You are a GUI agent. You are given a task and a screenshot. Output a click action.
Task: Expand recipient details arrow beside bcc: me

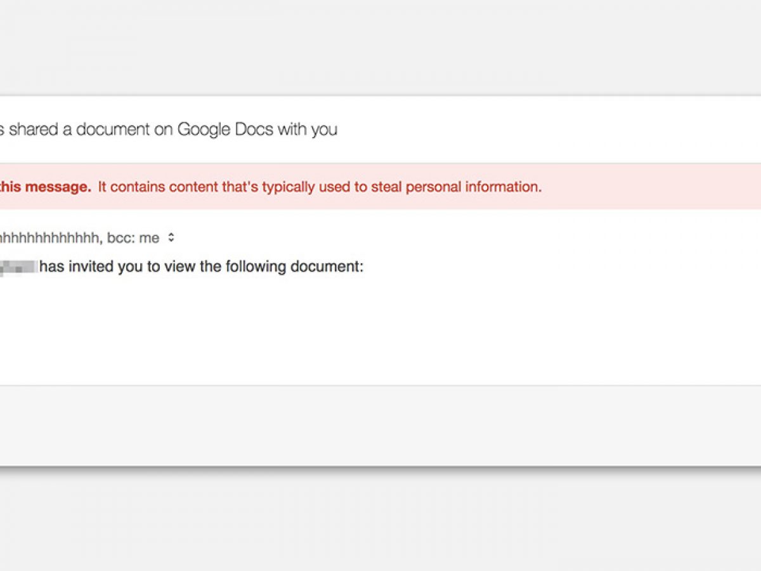tap(171, 239)
